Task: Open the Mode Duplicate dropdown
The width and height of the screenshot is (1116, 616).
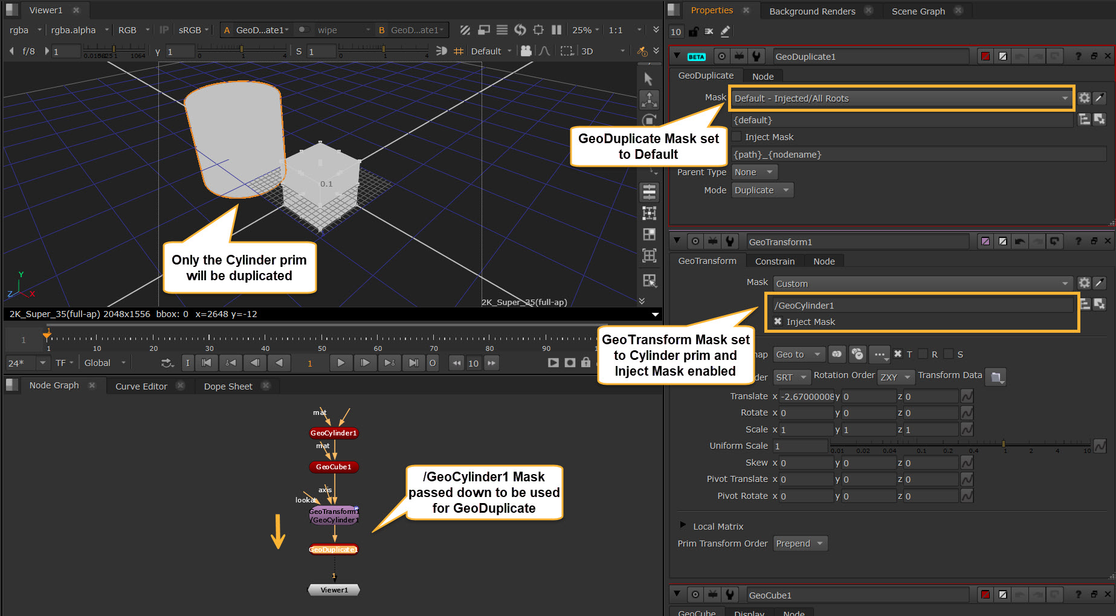Action: point(762,190)
